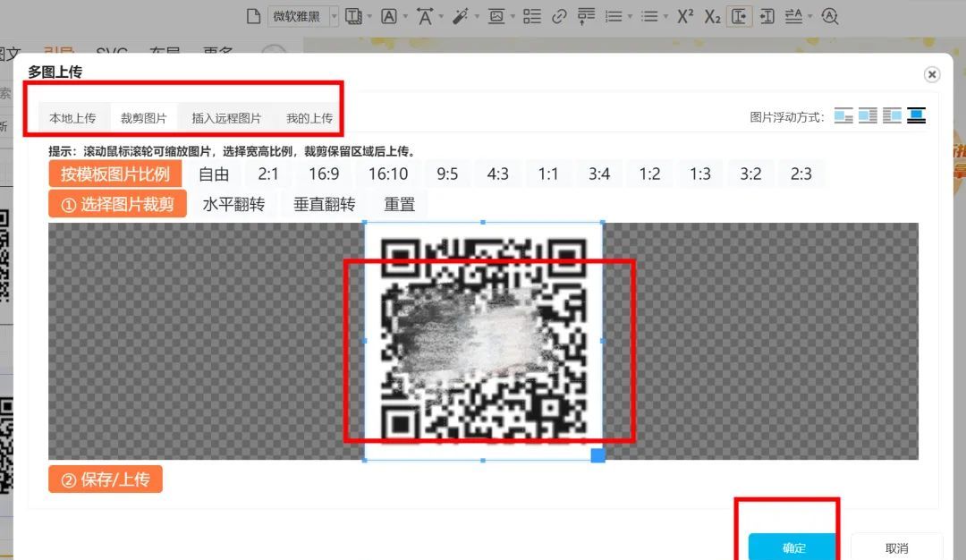966x560 pixels.
Task: Expand the magic wand dropdown arrow
Action: pyautogui.click(x=476, y=17)
